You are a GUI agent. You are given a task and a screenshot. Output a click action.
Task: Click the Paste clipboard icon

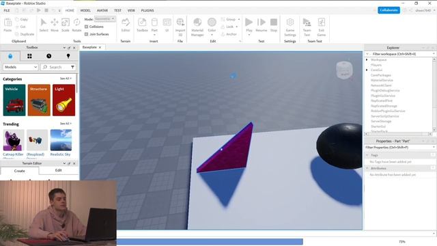pyautogui.click(x=8, y=25)
